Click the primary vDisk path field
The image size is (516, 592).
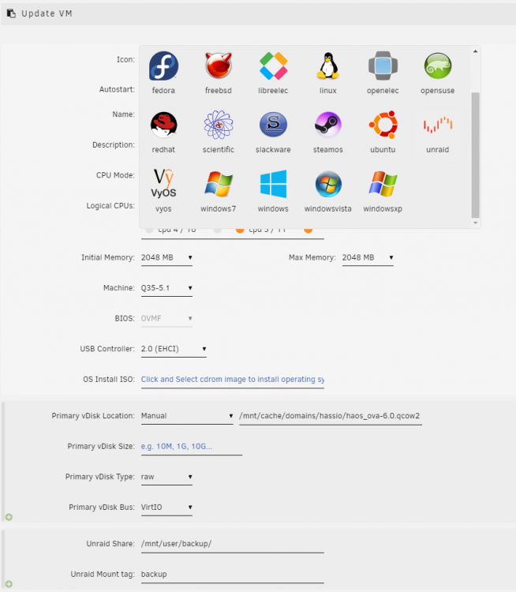tap(331, 416)
